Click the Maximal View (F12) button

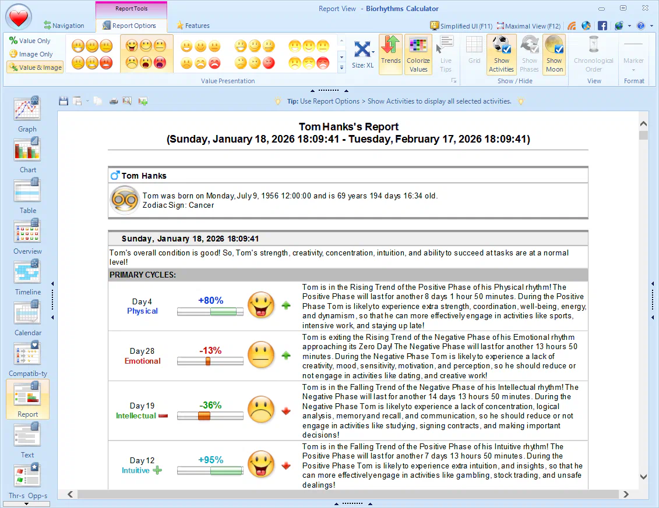pyautogui.click(x=528, y=26)
